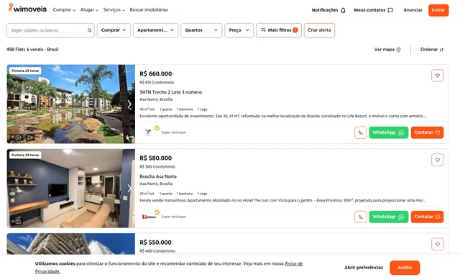
Task: WhatsApp the R$ 580.000 listing advertiser
Action: pyautogui.click(x=388, y=217)
